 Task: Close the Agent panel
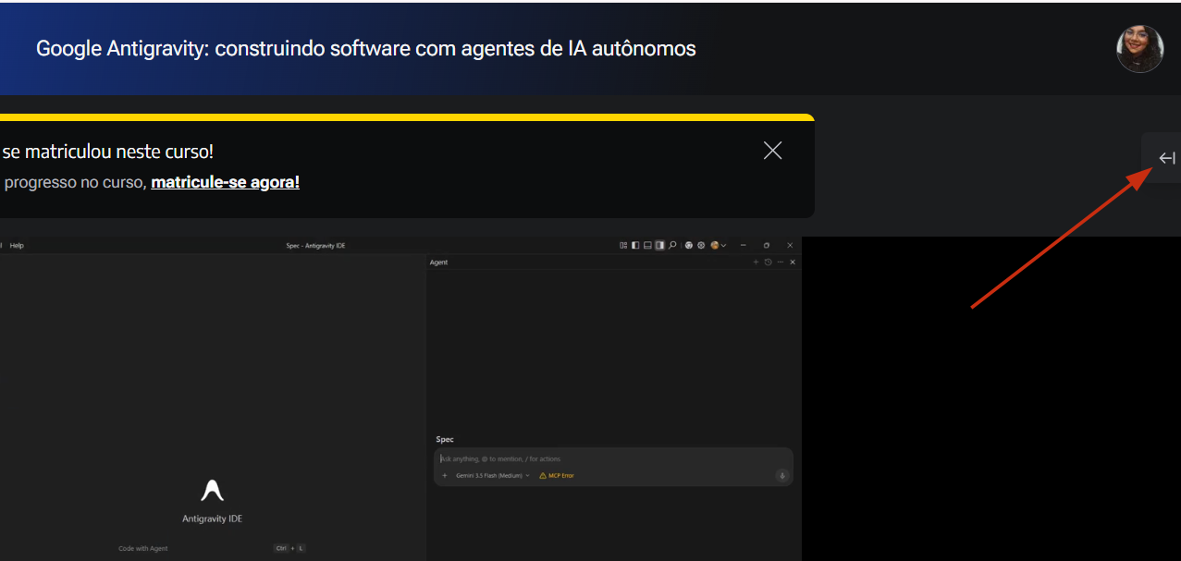point(793,262)
